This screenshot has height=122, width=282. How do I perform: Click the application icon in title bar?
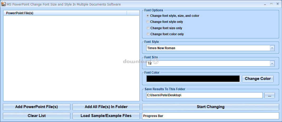[x=3, y=4]
